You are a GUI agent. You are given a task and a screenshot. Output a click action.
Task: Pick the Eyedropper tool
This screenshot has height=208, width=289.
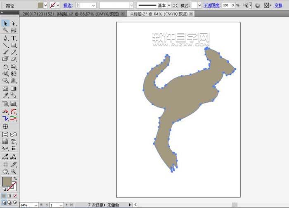point(5,95)
